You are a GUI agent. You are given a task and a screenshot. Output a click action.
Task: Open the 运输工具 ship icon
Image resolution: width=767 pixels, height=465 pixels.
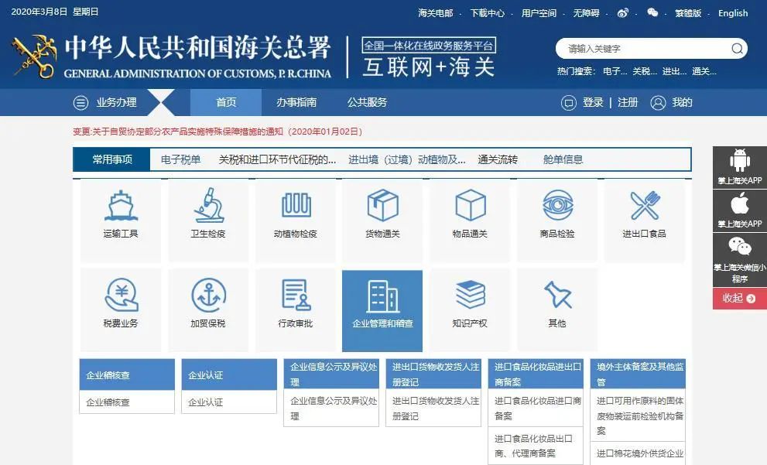pyautogui.click(x=121, y=205)
